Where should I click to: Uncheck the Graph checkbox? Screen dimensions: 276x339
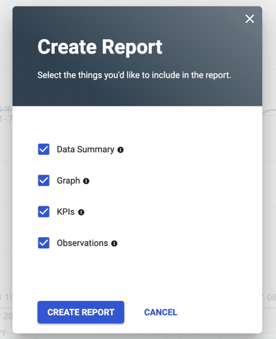click(44, 180)
